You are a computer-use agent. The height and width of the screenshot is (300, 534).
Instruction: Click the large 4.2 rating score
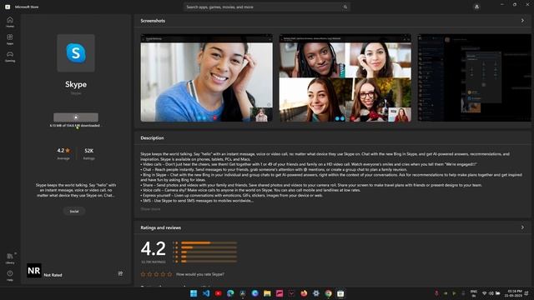[x=154, y=248]
